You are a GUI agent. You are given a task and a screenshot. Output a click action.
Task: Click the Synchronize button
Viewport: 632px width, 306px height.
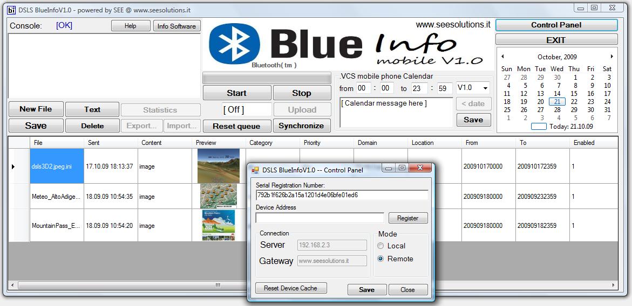tap(302, 126)
